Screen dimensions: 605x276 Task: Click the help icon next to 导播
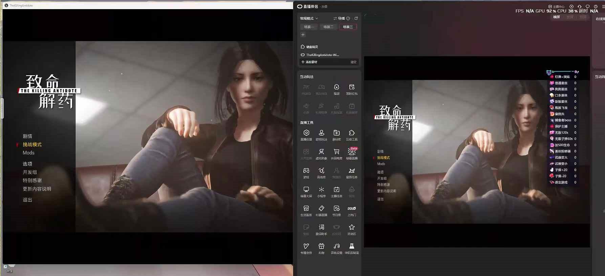(x=348, y=19)
